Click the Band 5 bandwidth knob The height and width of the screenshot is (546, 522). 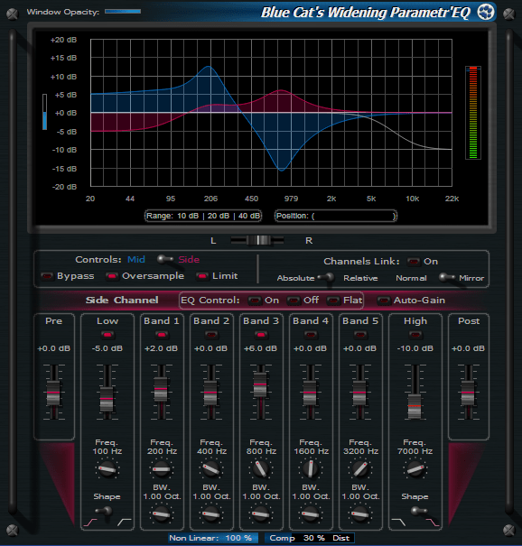point(360,514)
